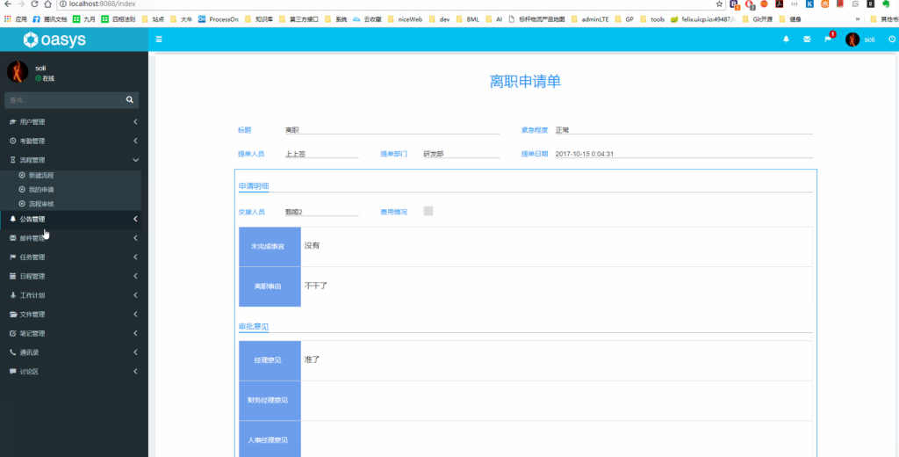The height and width of the screenshot is (457, 899).
Task: Reload the page with the browser refresh icon
Action: tap(34, 4)
